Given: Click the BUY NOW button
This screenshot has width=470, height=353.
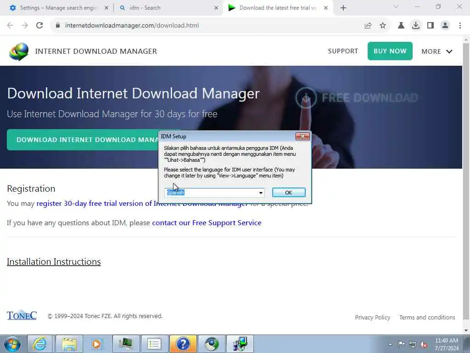Looking at the screenshot, I should click(390, 51).
